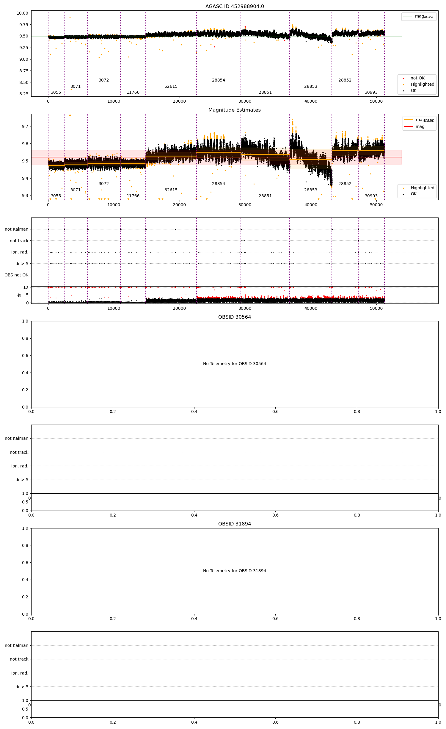Viewport: 446px width, 729px height.
Task: Click the "OBS not OK" axis label
Action: [16, 275]
